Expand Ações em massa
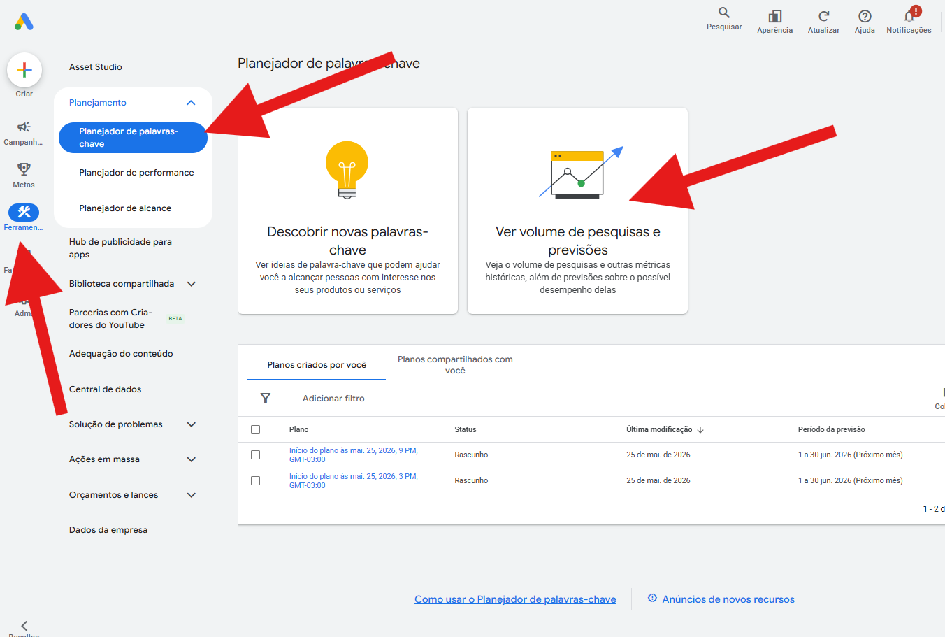Image resolution: width=945 pixels, height=637 pixels. [x=192, y=459]
